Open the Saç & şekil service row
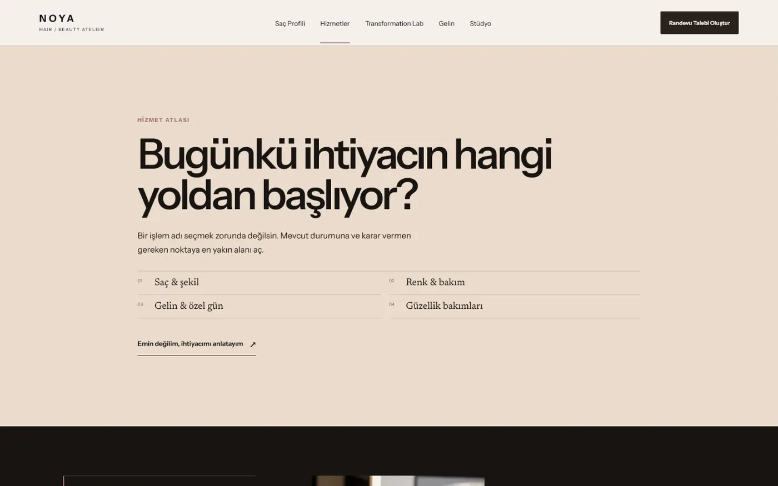 259,283
